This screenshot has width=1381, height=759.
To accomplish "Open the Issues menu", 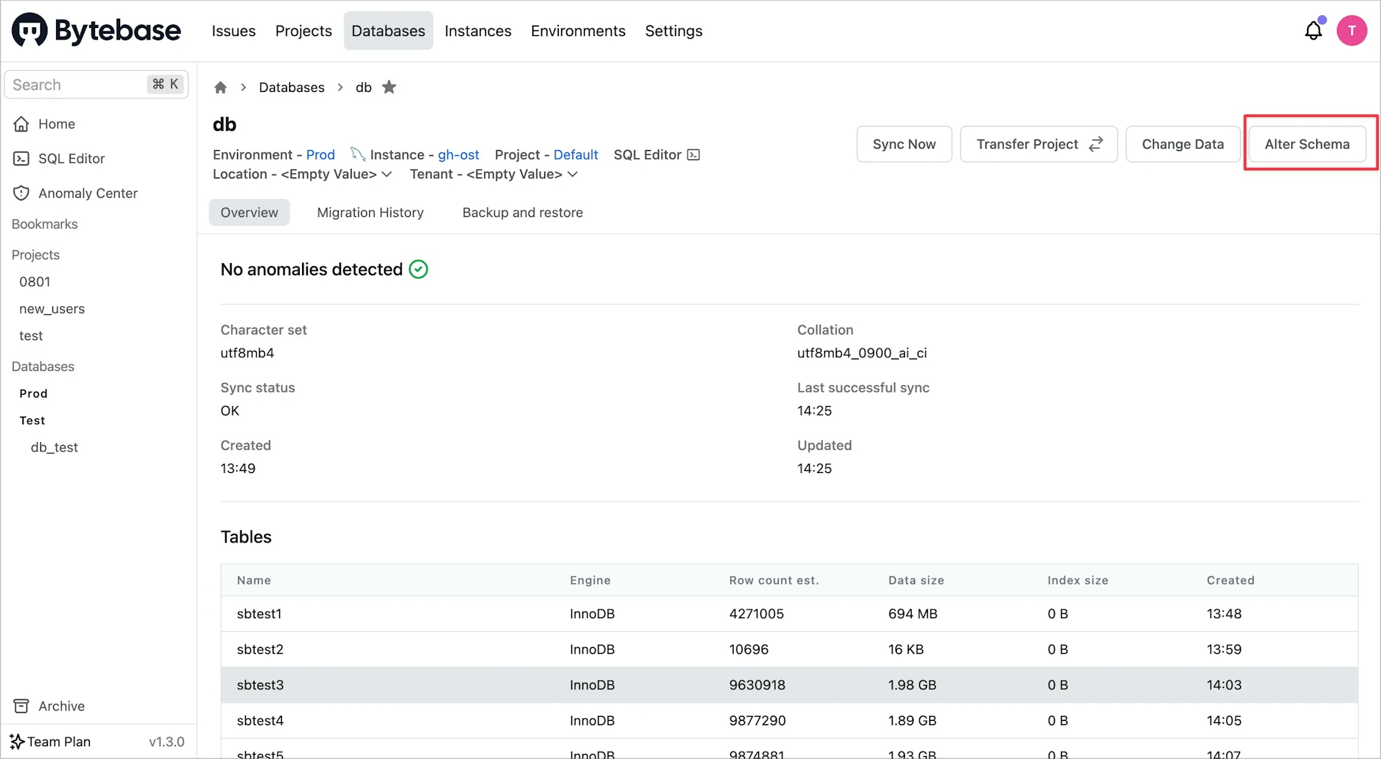I will click(234, 31).
